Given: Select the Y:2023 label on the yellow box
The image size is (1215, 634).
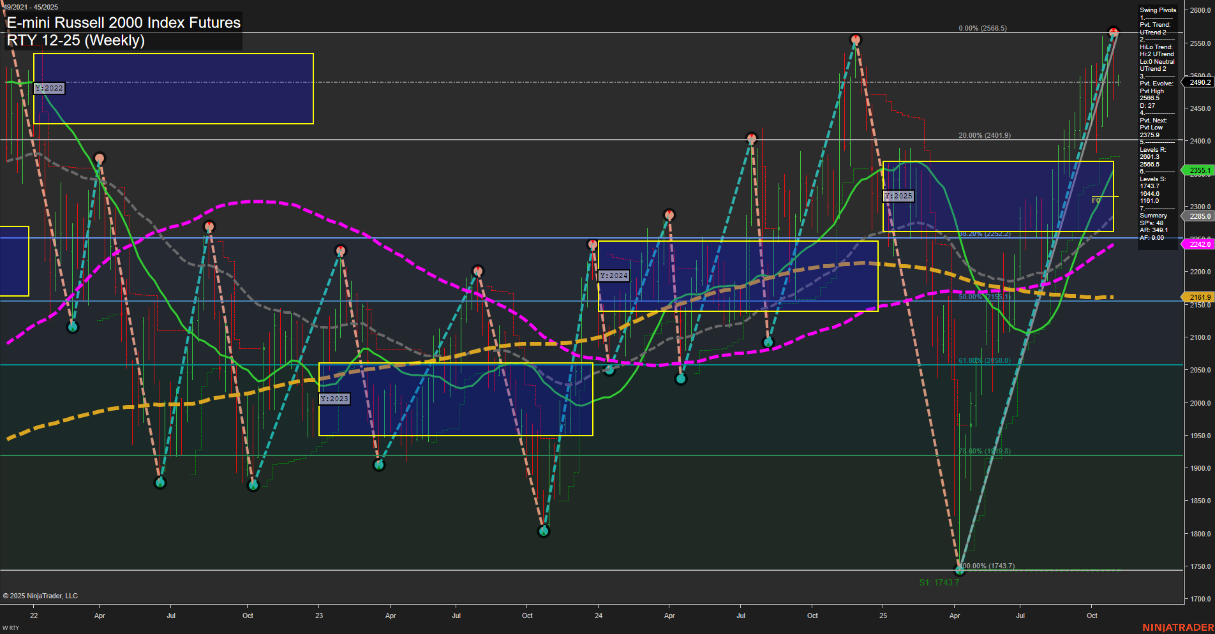Looking at the screenshot, I should [x=334, y=398].
